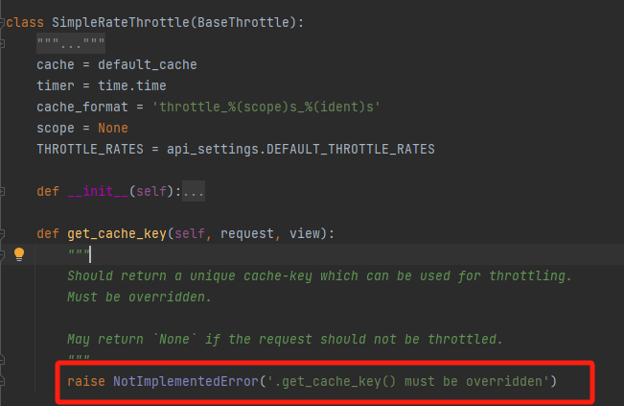Click the request parameter in get_cache_key
The image size is (624, 406).
click(247, 233)
